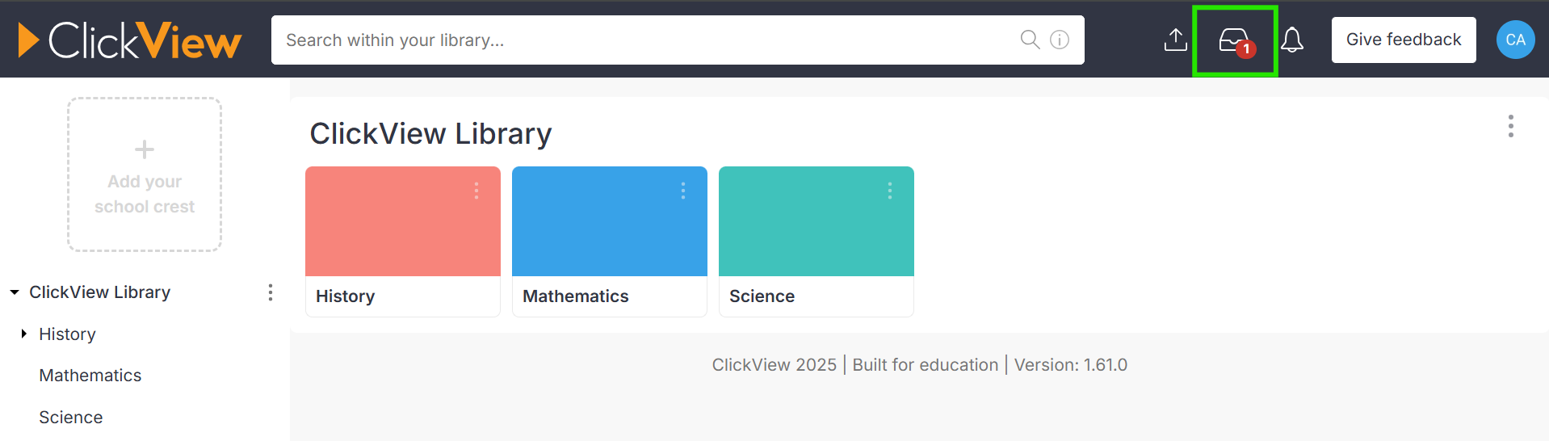Viewport: 1549px width, 441px height.
Task: Click the Give feedback button
Action: click(1404, 40)
